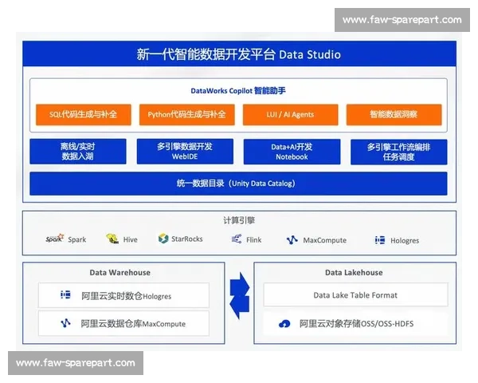Click the MaxCompute icon under Data Warehouse
This screenshot has width=478, height=383.
coord(66,324)
